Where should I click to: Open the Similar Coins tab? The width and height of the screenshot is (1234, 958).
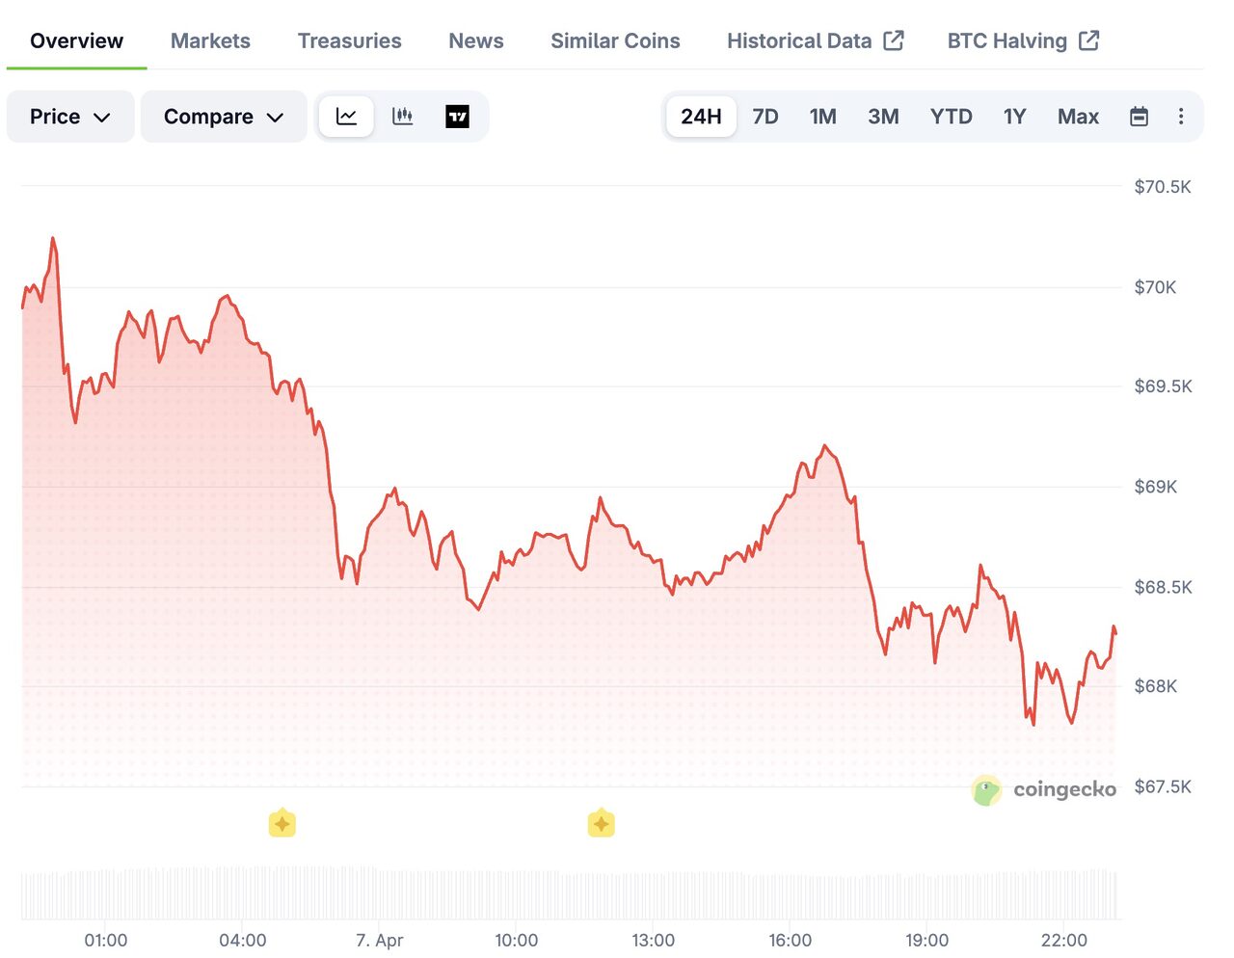[615, 40]
